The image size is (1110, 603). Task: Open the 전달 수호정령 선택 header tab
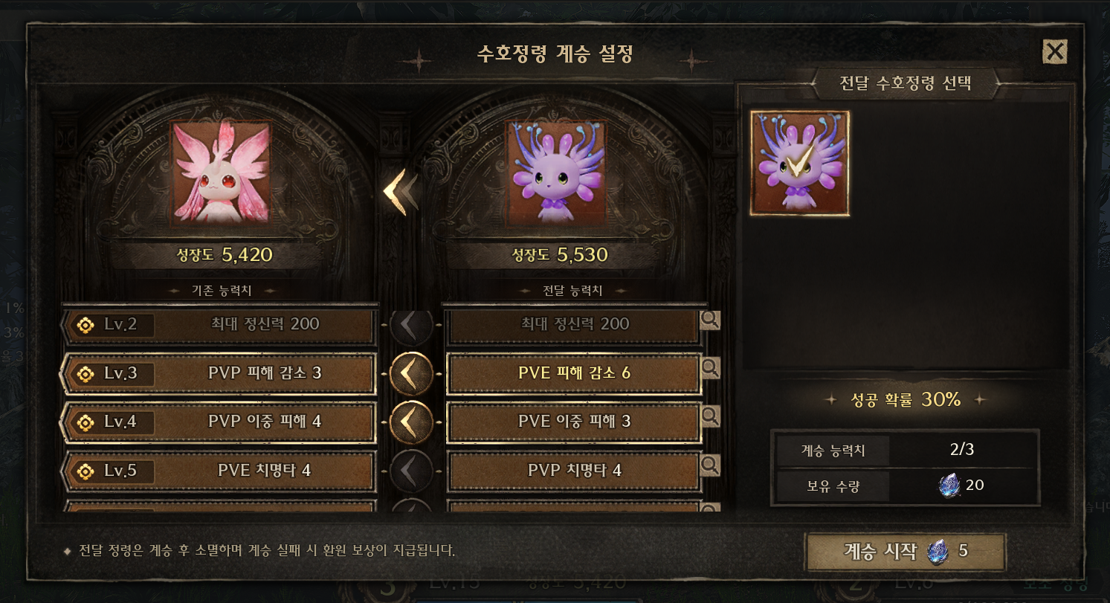click(905, 83)
